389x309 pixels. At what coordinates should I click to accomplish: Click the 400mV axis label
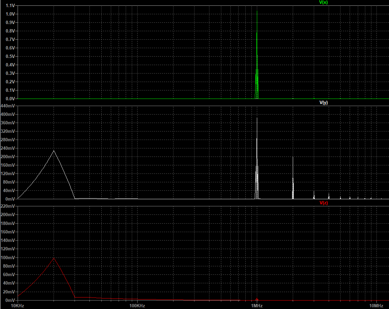[x=8, y=114]
